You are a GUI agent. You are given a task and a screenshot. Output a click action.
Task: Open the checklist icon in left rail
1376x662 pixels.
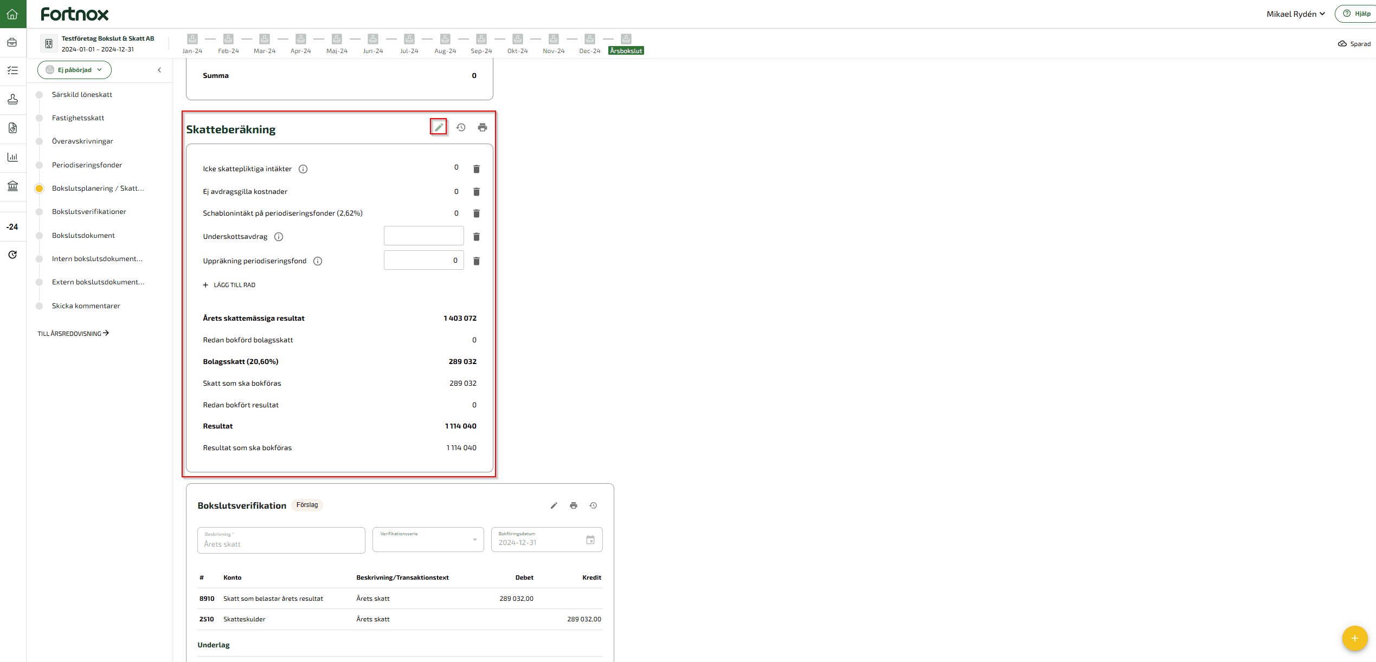tap(12, 70)
